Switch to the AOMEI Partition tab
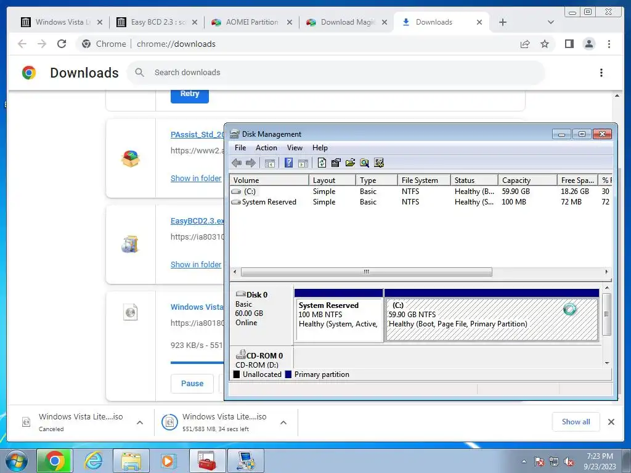The width and height of the screenshot is (631, 473). (x=252, y=22)
